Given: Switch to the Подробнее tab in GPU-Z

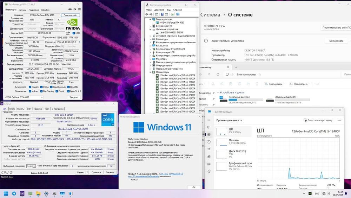Looking at the screenshot, I should 34,10.
